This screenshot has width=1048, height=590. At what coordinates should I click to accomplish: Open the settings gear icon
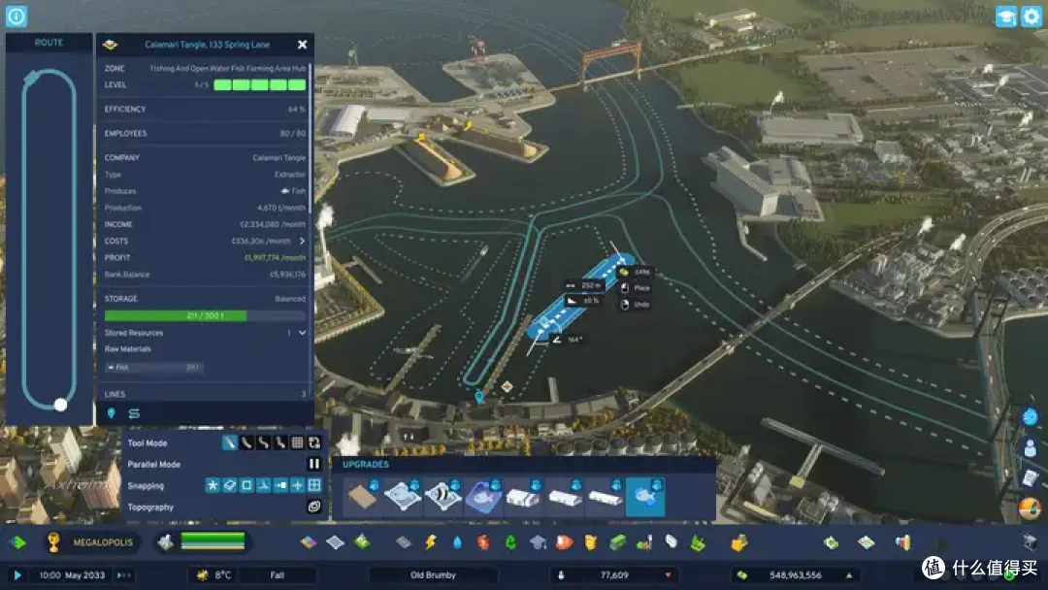[x=1032, y=16]
